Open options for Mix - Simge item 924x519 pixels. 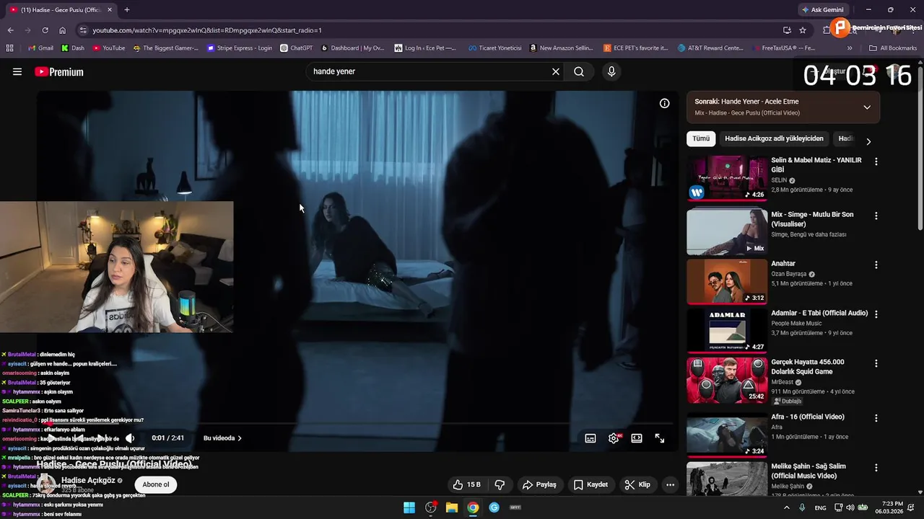click(876, 216)
